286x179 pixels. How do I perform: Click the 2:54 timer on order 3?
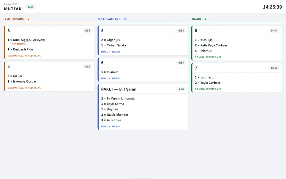click(87, 31)
